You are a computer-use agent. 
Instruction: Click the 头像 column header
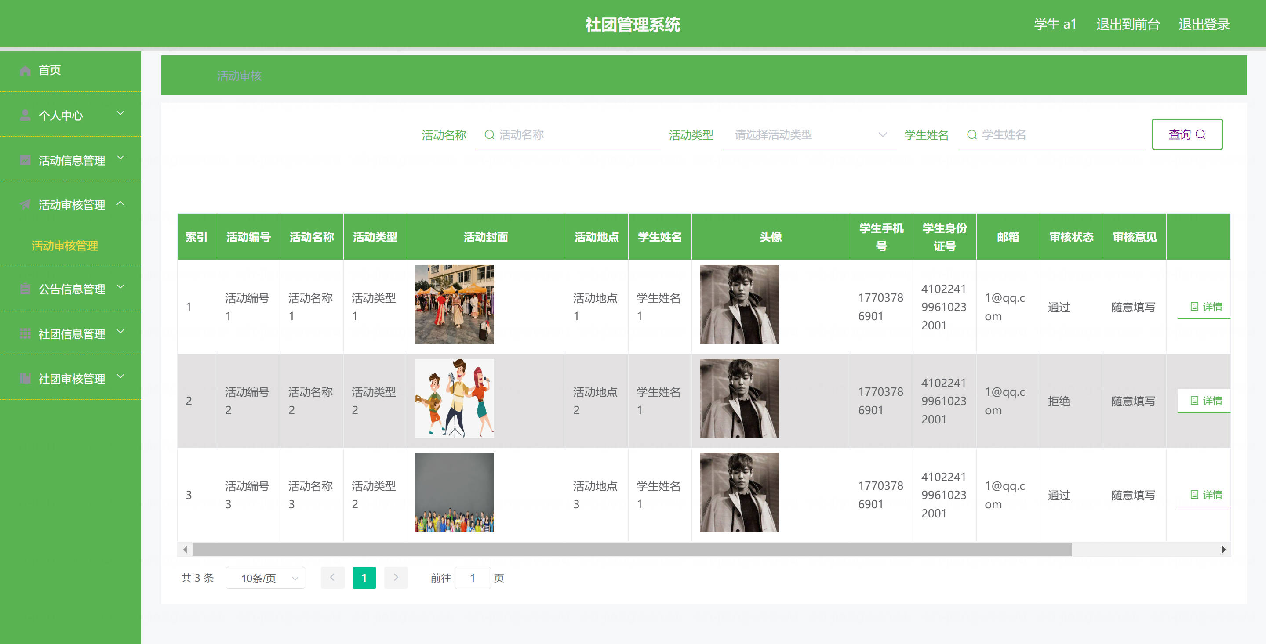[x=770, y=237]
